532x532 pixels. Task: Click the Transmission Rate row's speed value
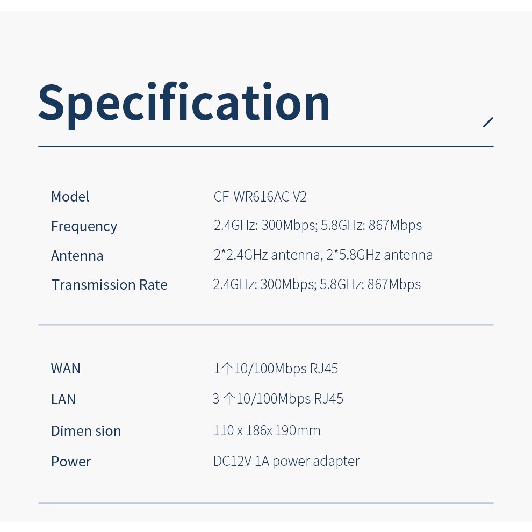[317, 284]
